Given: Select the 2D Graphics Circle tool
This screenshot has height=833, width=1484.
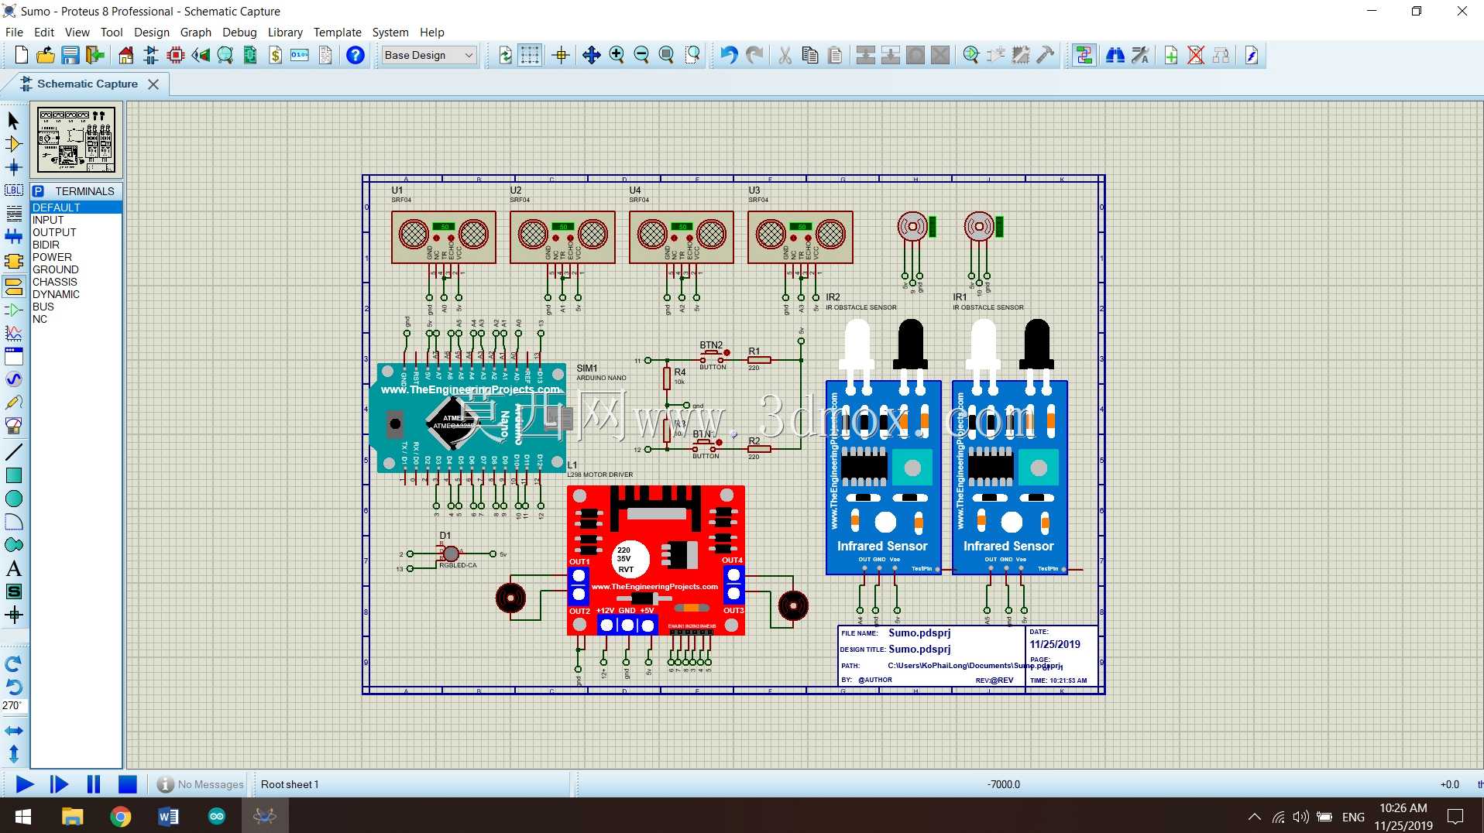Looking at the screenshot, I should [13, 499].
